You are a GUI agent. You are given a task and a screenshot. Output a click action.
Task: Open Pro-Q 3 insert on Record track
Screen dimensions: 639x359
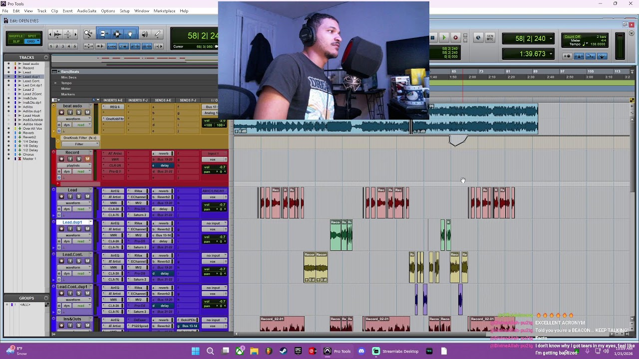113,172
